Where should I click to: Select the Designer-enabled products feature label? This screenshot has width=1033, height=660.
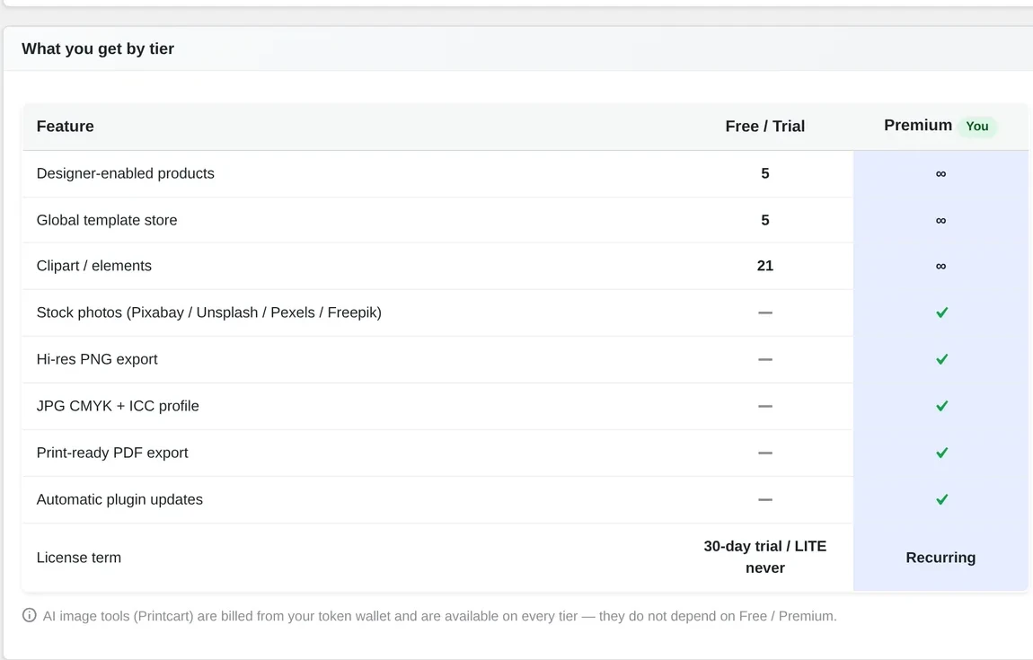[125, 173]
